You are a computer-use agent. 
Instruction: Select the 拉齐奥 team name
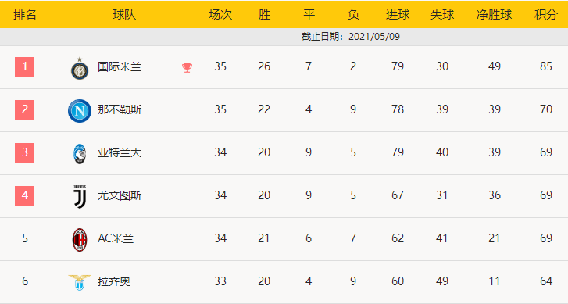pos(114,281)
